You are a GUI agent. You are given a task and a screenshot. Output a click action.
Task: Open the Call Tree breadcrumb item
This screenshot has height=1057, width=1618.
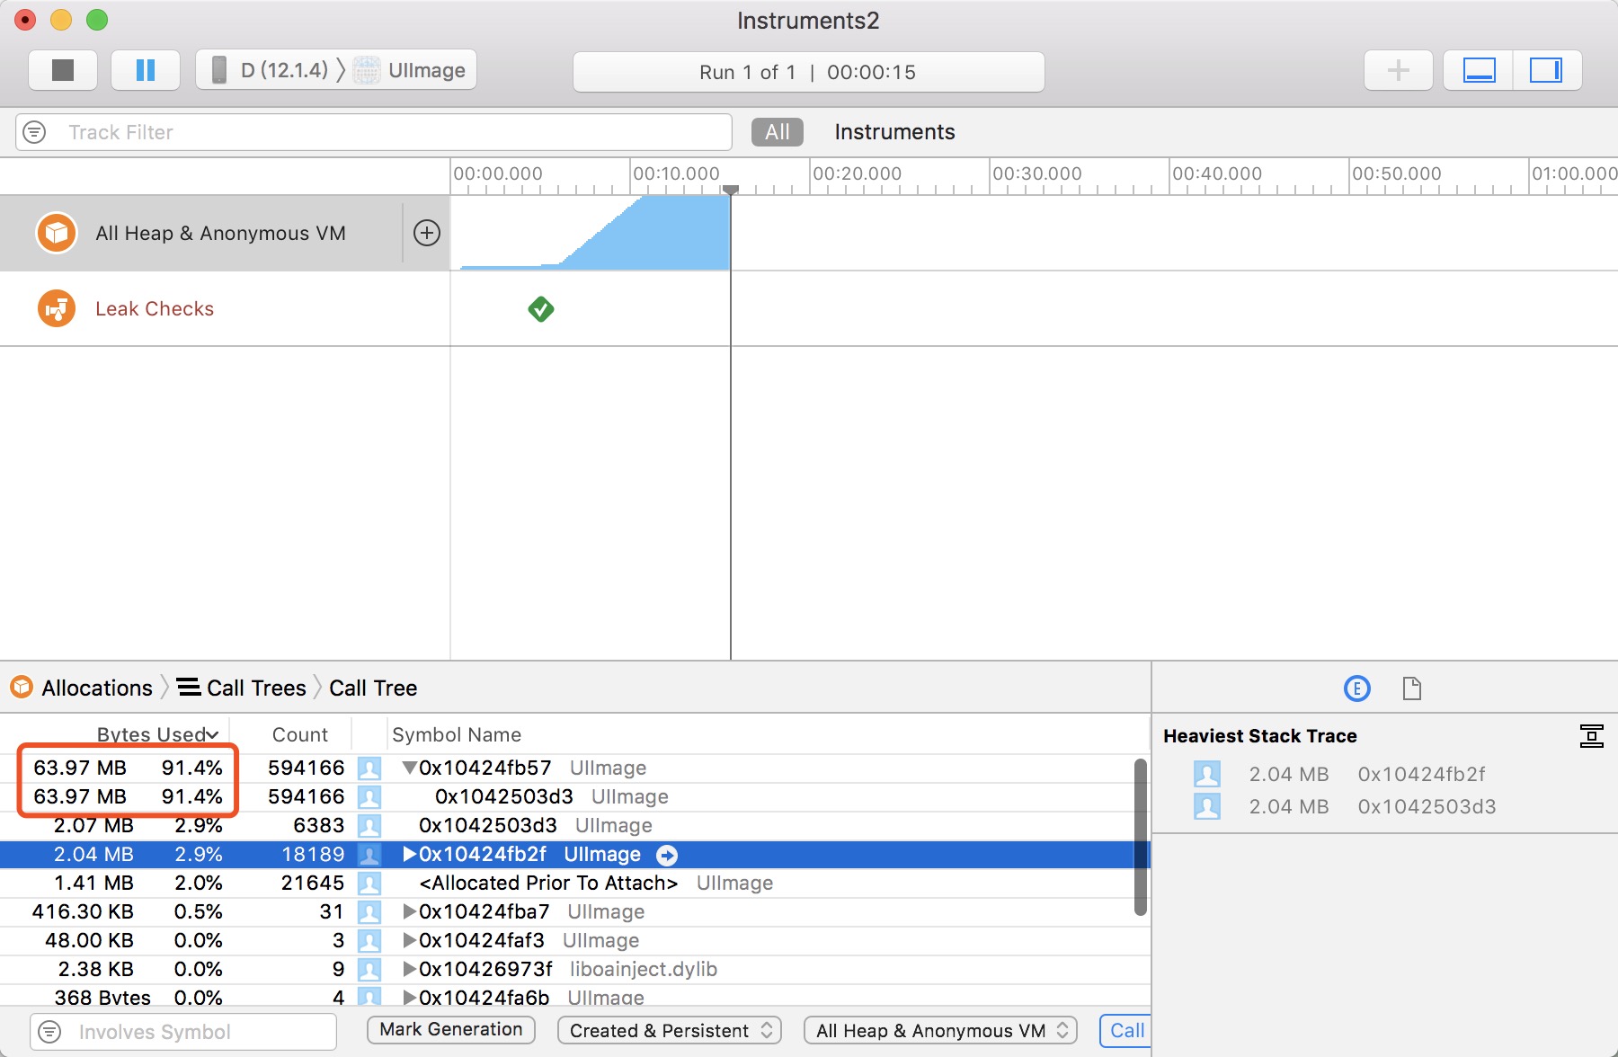[x=373, y=688]
